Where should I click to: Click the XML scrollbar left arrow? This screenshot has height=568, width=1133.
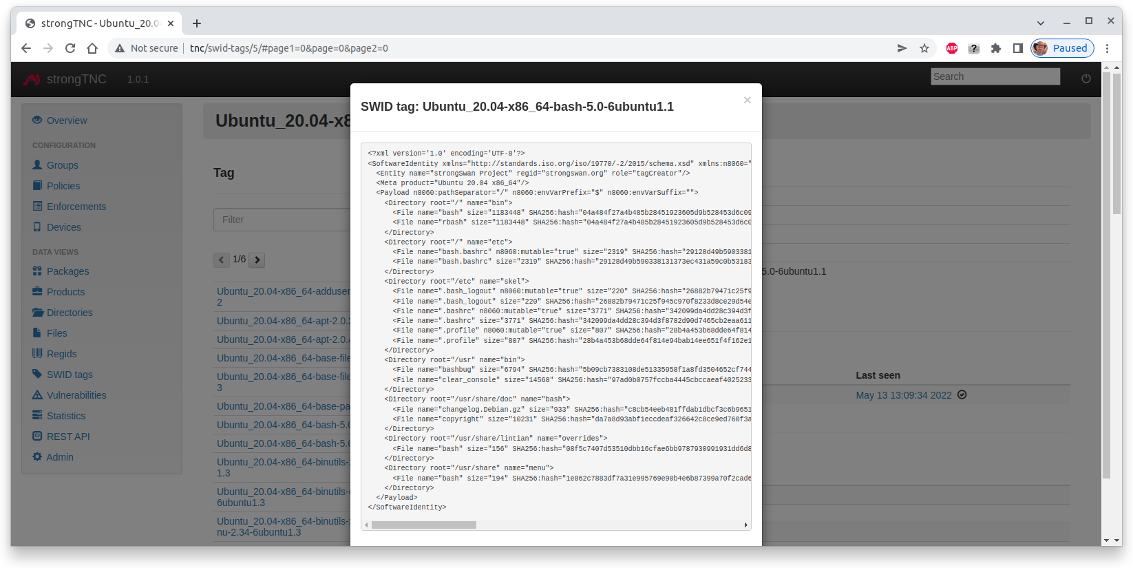tap(366, 525)
